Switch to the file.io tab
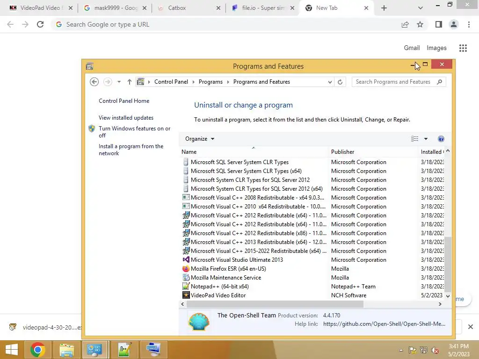Screen dimensions: 479x359 tap(263, 8)
